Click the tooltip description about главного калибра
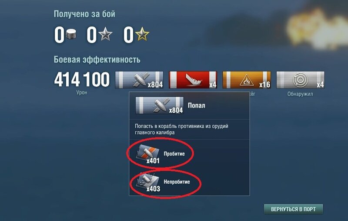Image resolution: width=348 pixels, height=221 pixels. (x=181, y=129)
